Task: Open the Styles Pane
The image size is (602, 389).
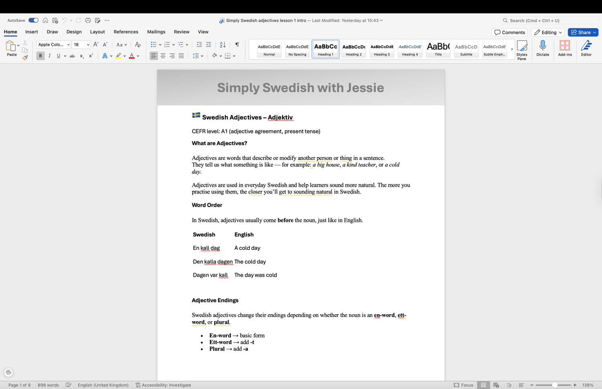Action: pos(522,50)
